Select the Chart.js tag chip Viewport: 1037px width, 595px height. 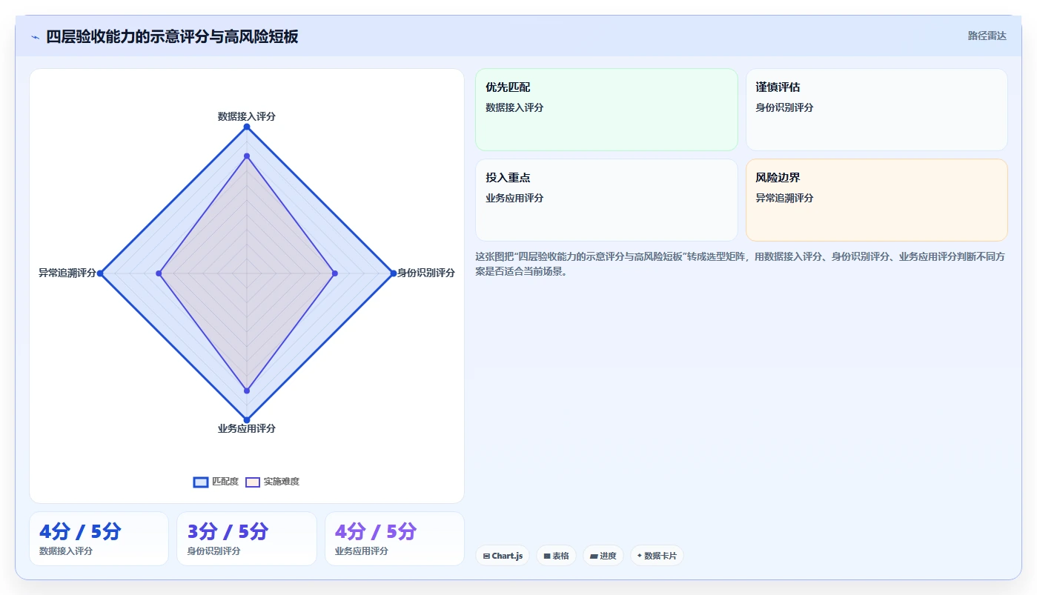coord(503,556)
